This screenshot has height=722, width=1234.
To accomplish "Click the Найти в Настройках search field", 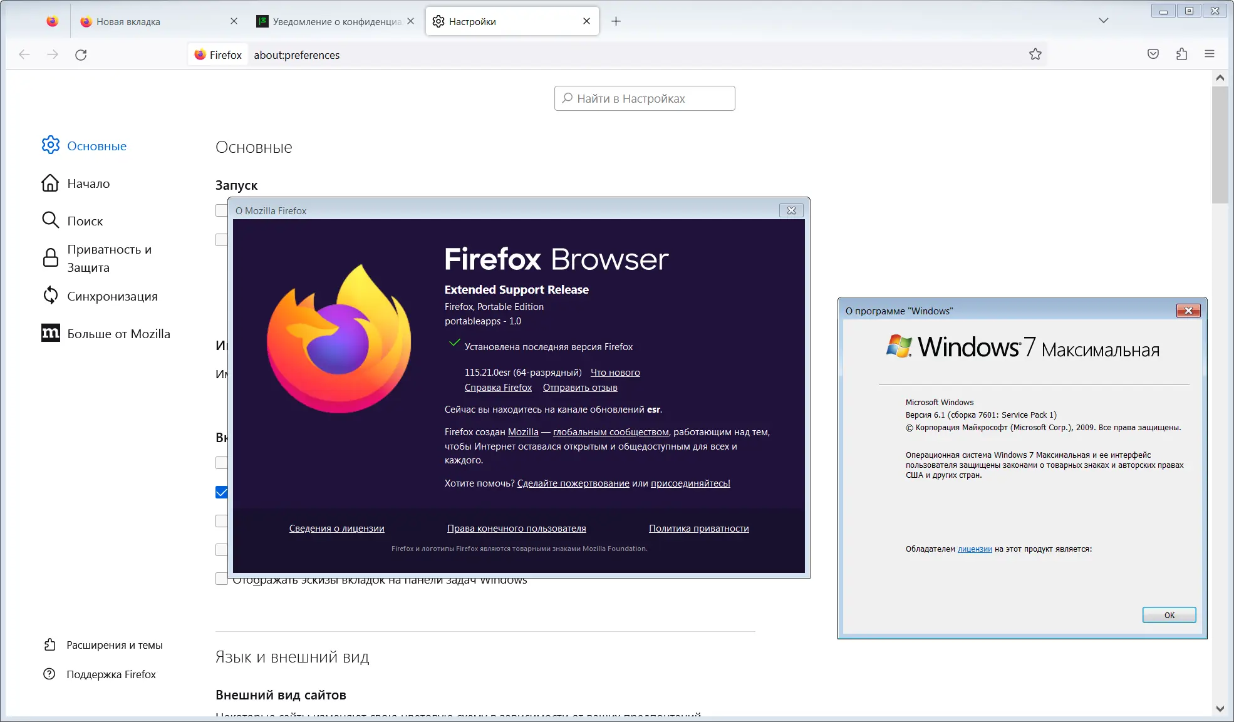I will (644, 98).
